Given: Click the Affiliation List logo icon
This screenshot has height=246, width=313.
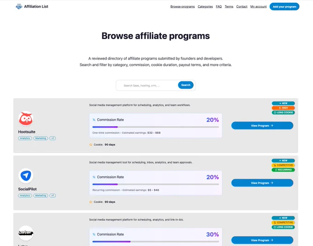Looking at the screenshot, I should pyautogui.click(x=19, y=6).
